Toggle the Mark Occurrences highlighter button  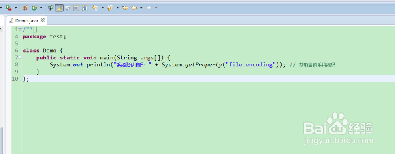coord(59,8)
